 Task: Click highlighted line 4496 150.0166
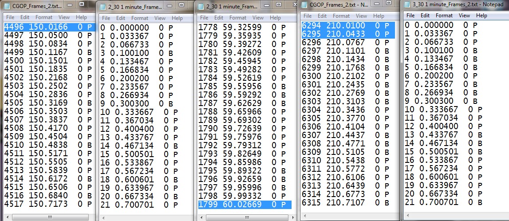click(50, 27)
